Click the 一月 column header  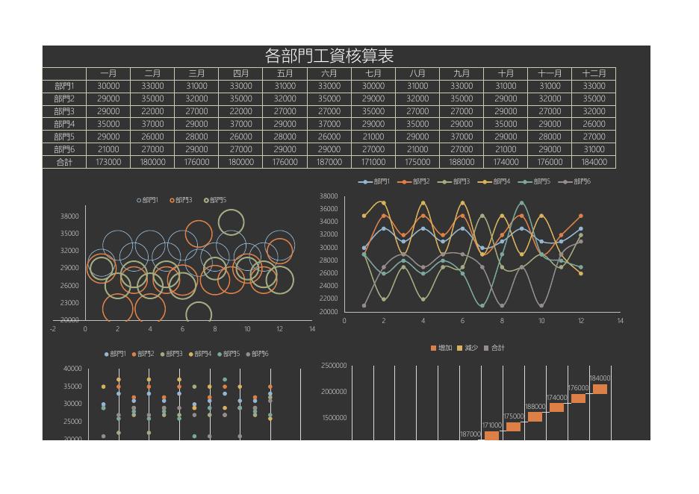pos(108,73)
